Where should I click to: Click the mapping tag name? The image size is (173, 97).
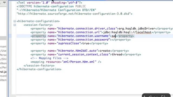coord(38,62)
